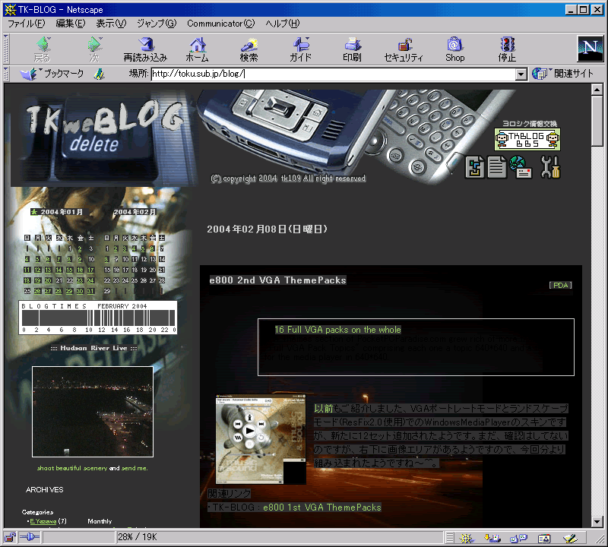This screenshot has height=547, width=608.
Task: Open the 関連サイト (Related Sites) dropdown
Action: tap(562, 74)
